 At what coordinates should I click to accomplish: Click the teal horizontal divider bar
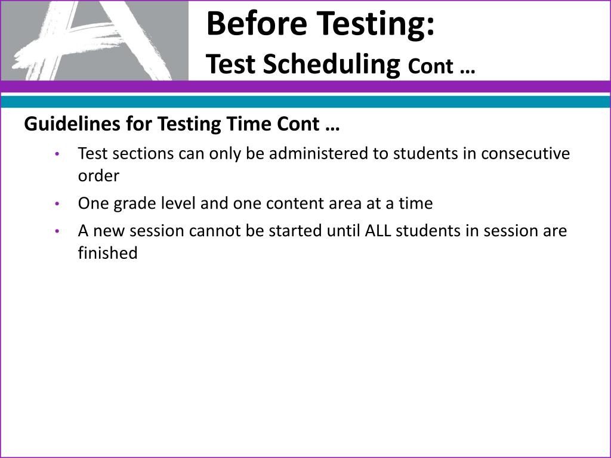click(305, 101)
